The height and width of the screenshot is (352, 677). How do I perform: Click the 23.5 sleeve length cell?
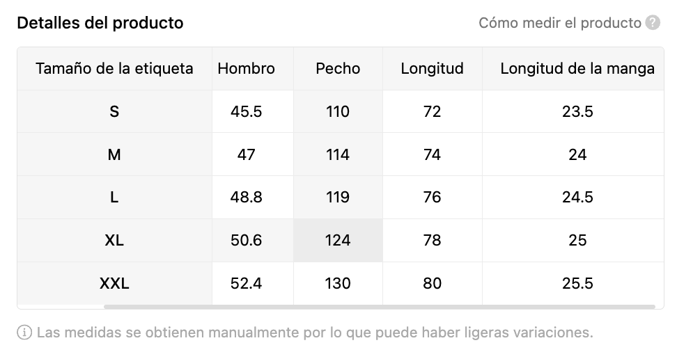[577, 111]
